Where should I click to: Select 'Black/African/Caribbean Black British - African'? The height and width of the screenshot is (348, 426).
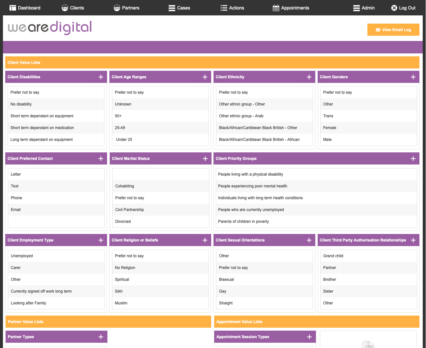(x=264, y=140)
